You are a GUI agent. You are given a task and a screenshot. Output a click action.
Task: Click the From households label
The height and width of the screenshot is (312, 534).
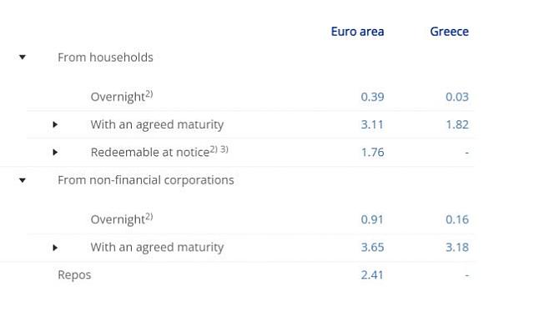click(x=105, y=58)
